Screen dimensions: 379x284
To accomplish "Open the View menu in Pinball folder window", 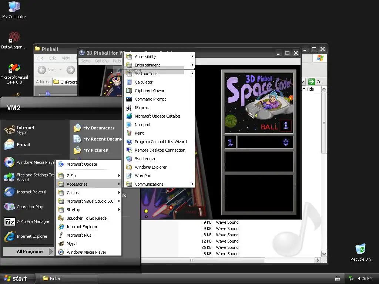I will click(x=66, y=58).
